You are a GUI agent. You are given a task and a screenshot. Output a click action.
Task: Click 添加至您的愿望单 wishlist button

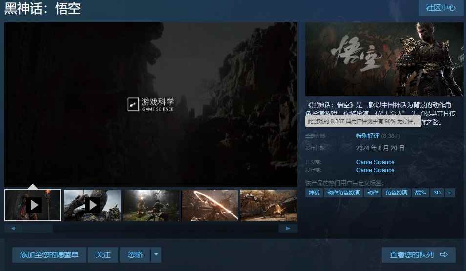[49, 254]
